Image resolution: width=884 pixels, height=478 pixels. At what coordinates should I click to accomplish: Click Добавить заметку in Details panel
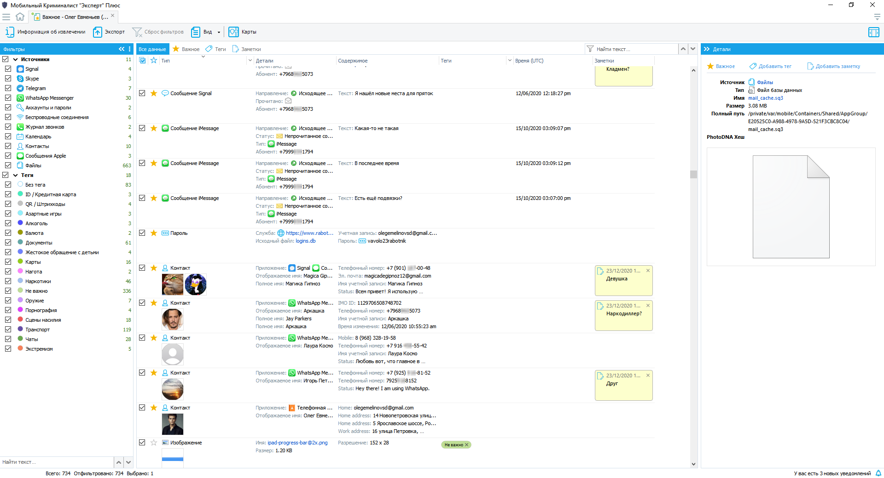834,66
